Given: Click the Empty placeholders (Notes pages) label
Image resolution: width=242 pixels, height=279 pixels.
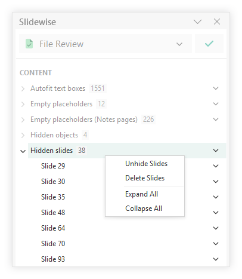Looking at the screenshot, I should coord(84,119).
